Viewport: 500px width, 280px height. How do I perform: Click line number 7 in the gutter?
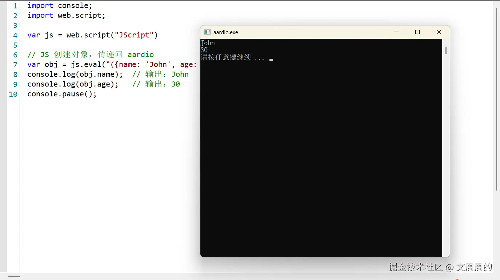[x=15, y=65]
